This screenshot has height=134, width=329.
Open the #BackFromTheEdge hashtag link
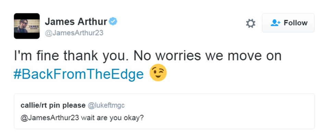pos(79,74)
